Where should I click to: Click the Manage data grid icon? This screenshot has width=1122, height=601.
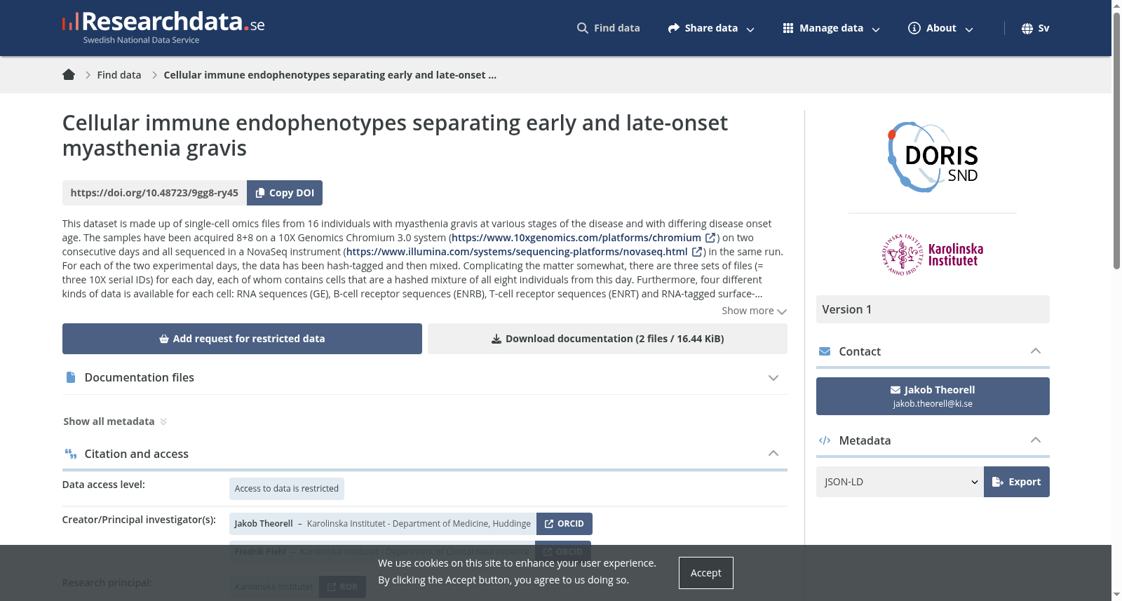[788, 28]
